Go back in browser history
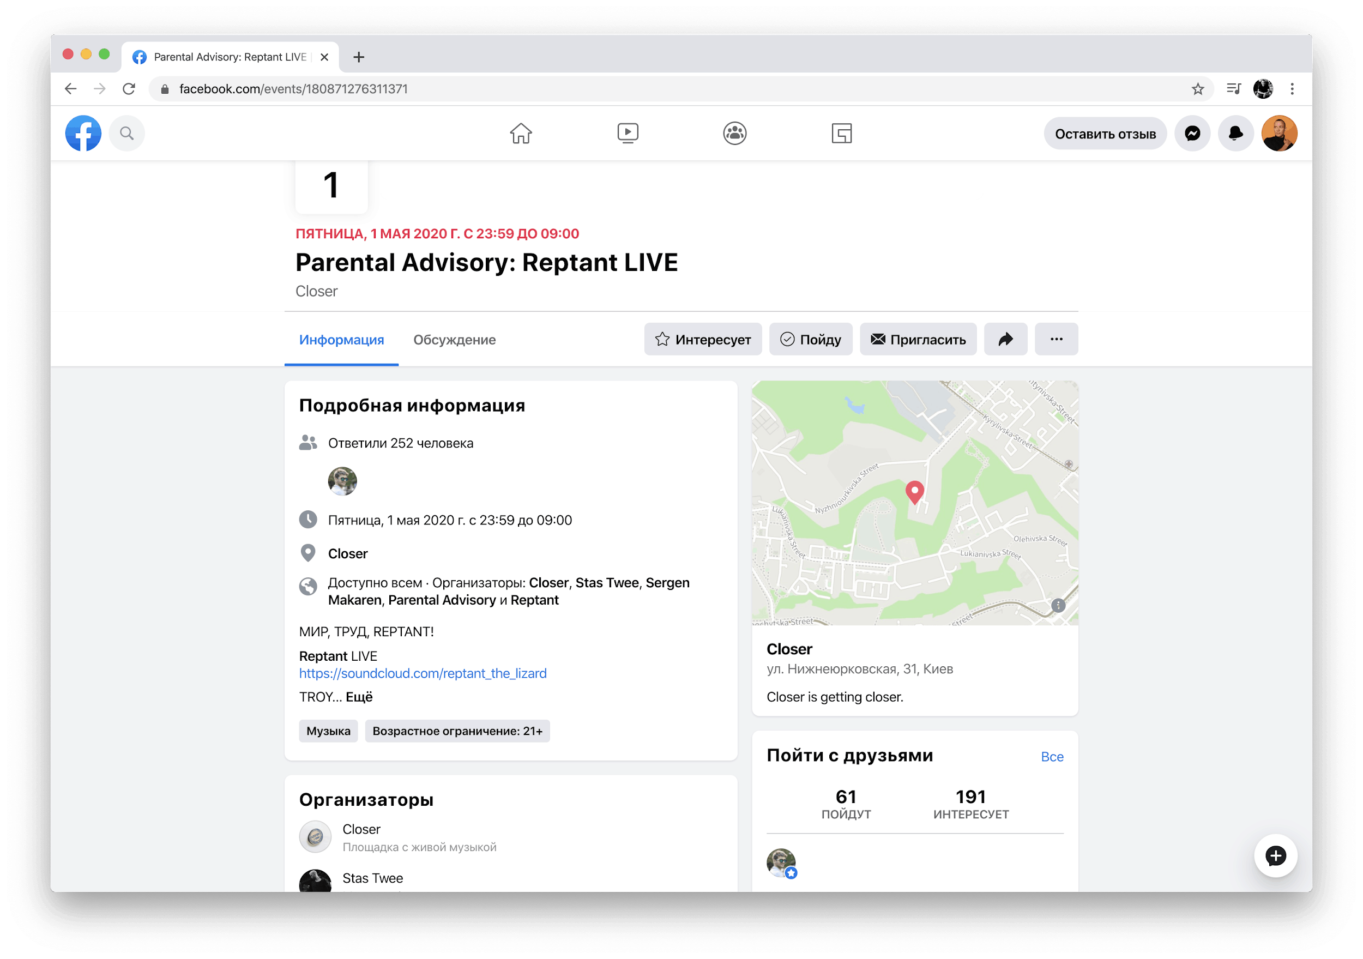Viewport: 1363px width, 959px height. point(71,89)
